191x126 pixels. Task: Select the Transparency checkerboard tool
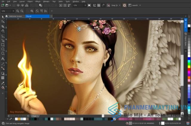[3, 78]
